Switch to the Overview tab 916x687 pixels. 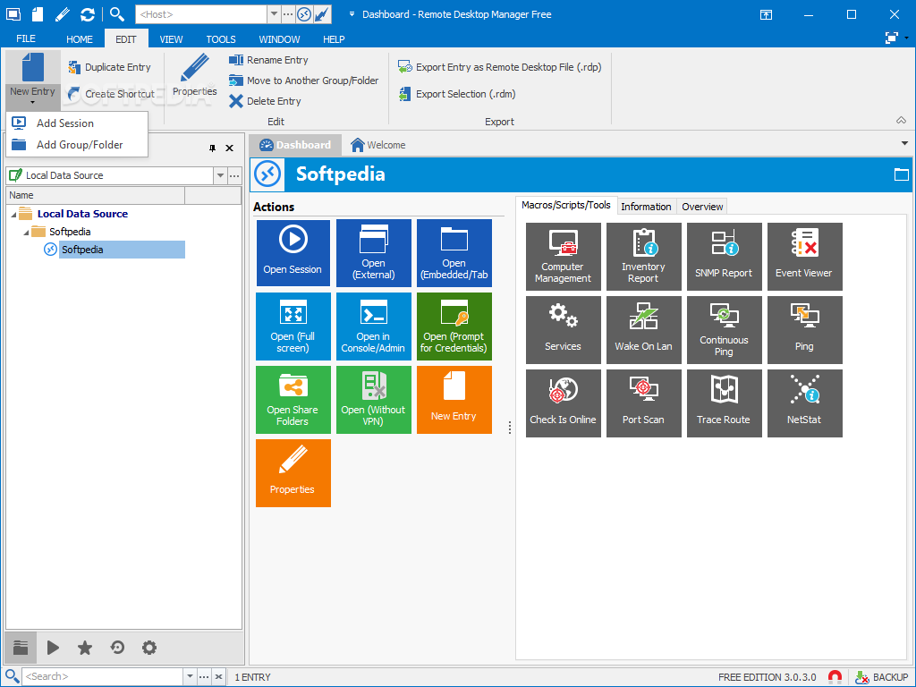[x=702, y=207]
